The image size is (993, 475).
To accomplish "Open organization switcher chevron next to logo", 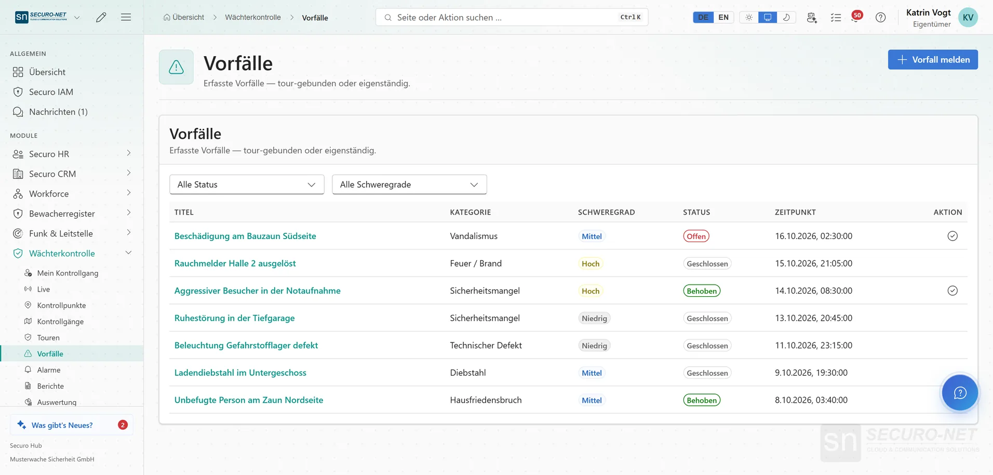I will pyautogui.click(x=77, y=17).
